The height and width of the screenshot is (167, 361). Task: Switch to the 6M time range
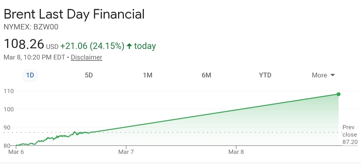point(206,75)
